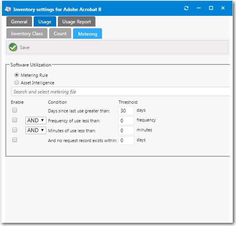Click 'And no request record exists within:' text
Screen dimensions: 236x226
82,141
